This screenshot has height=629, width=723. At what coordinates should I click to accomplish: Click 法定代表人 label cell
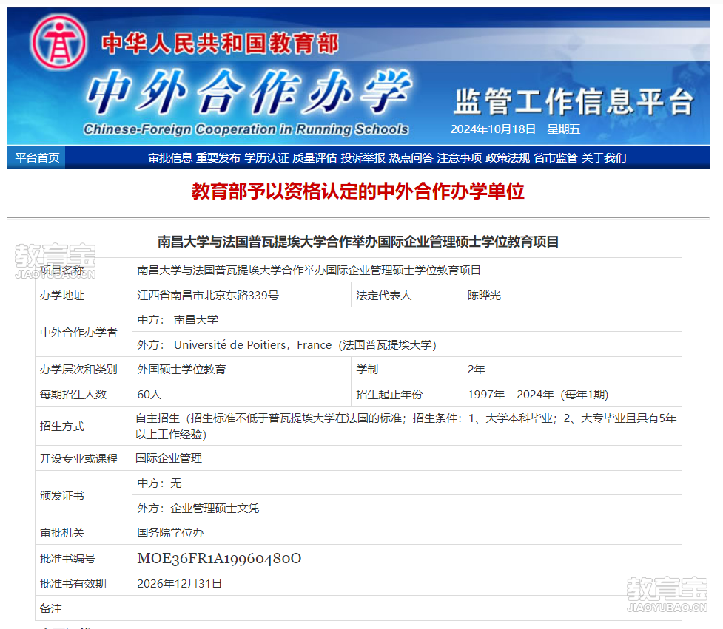tap(407, 295)
